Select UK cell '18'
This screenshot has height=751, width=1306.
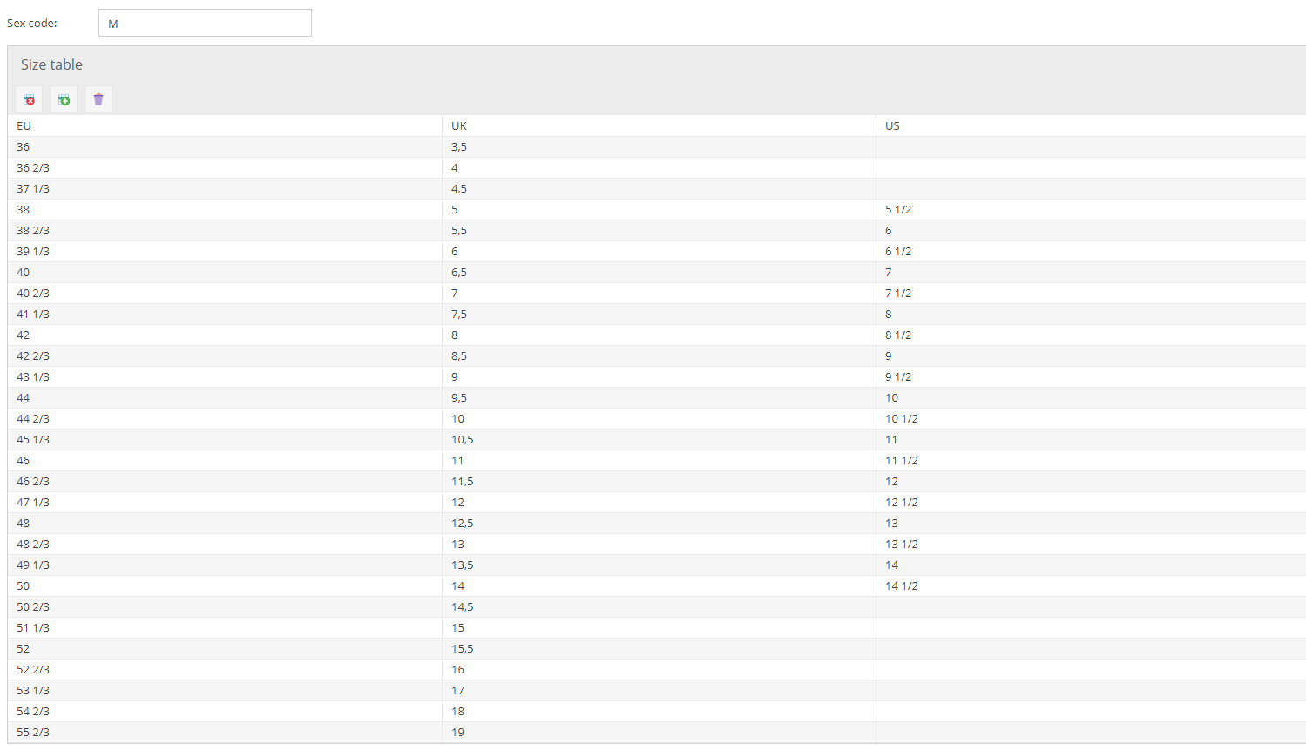(x=659, y=711)
